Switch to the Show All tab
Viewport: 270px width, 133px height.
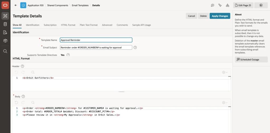pos(17,25)
